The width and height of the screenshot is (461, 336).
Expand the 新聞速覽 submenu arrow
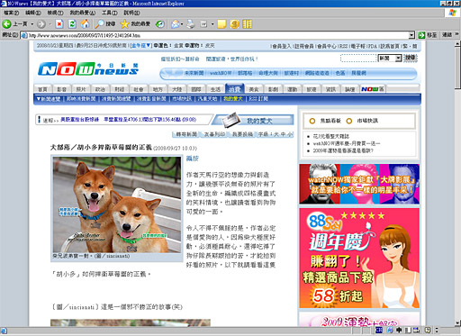coord(39,98)
